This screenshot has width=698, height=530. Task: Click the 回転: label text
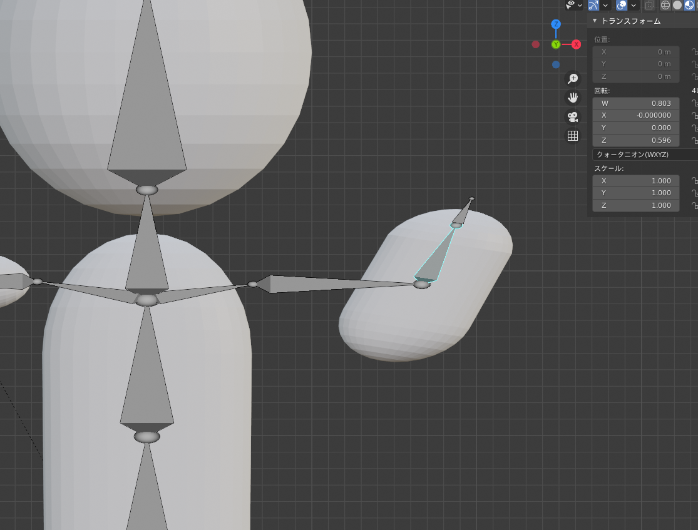click(602, 91)
